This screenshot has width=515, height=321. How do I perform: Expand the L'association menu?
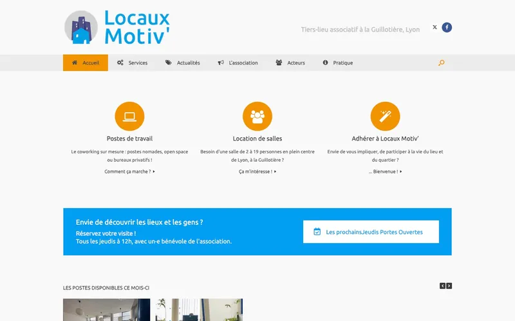(238, 63)
